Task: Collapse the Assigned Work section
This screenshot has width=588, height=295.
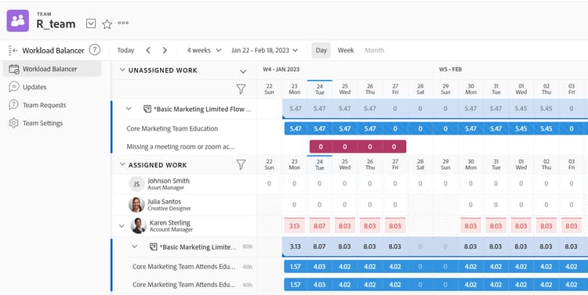Action: (122, 165)
